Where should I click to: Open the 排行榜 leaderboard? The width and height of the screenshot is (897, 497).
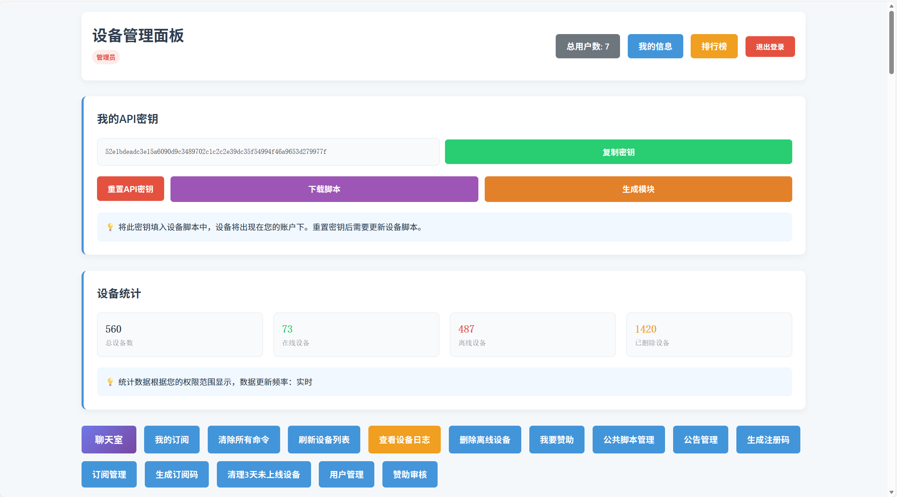click(714, 46)
